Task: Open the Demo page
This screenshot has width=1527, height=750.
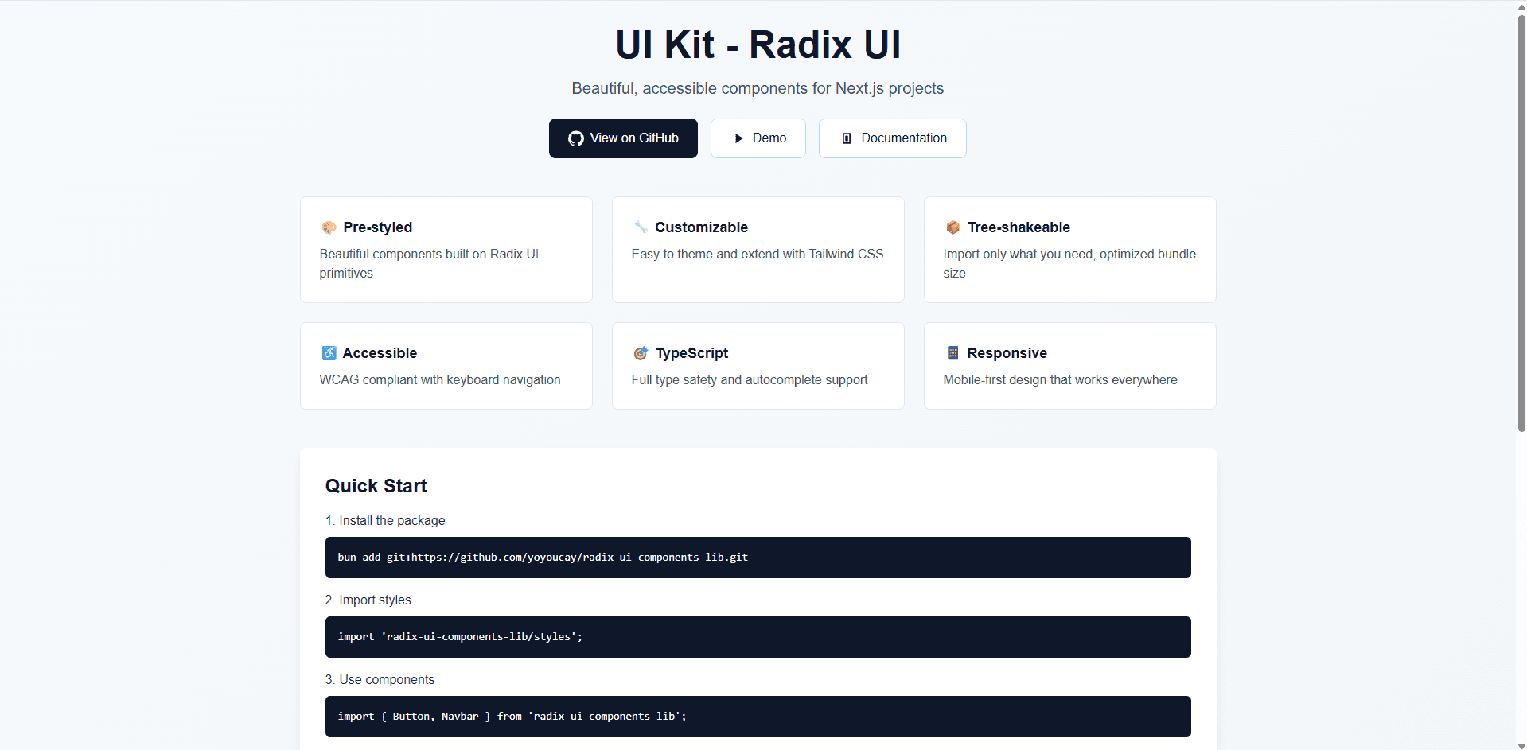Action: coord(758,138)
